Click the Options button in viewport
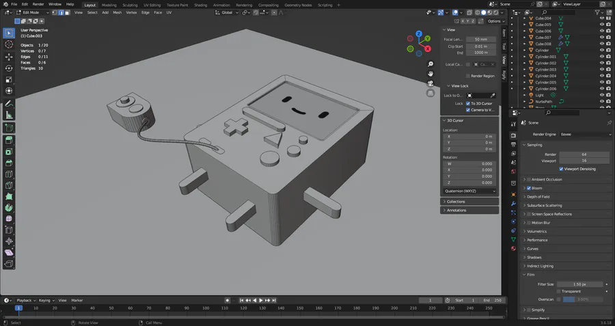This screenshot has height=326, width=615. click(496, 21)
